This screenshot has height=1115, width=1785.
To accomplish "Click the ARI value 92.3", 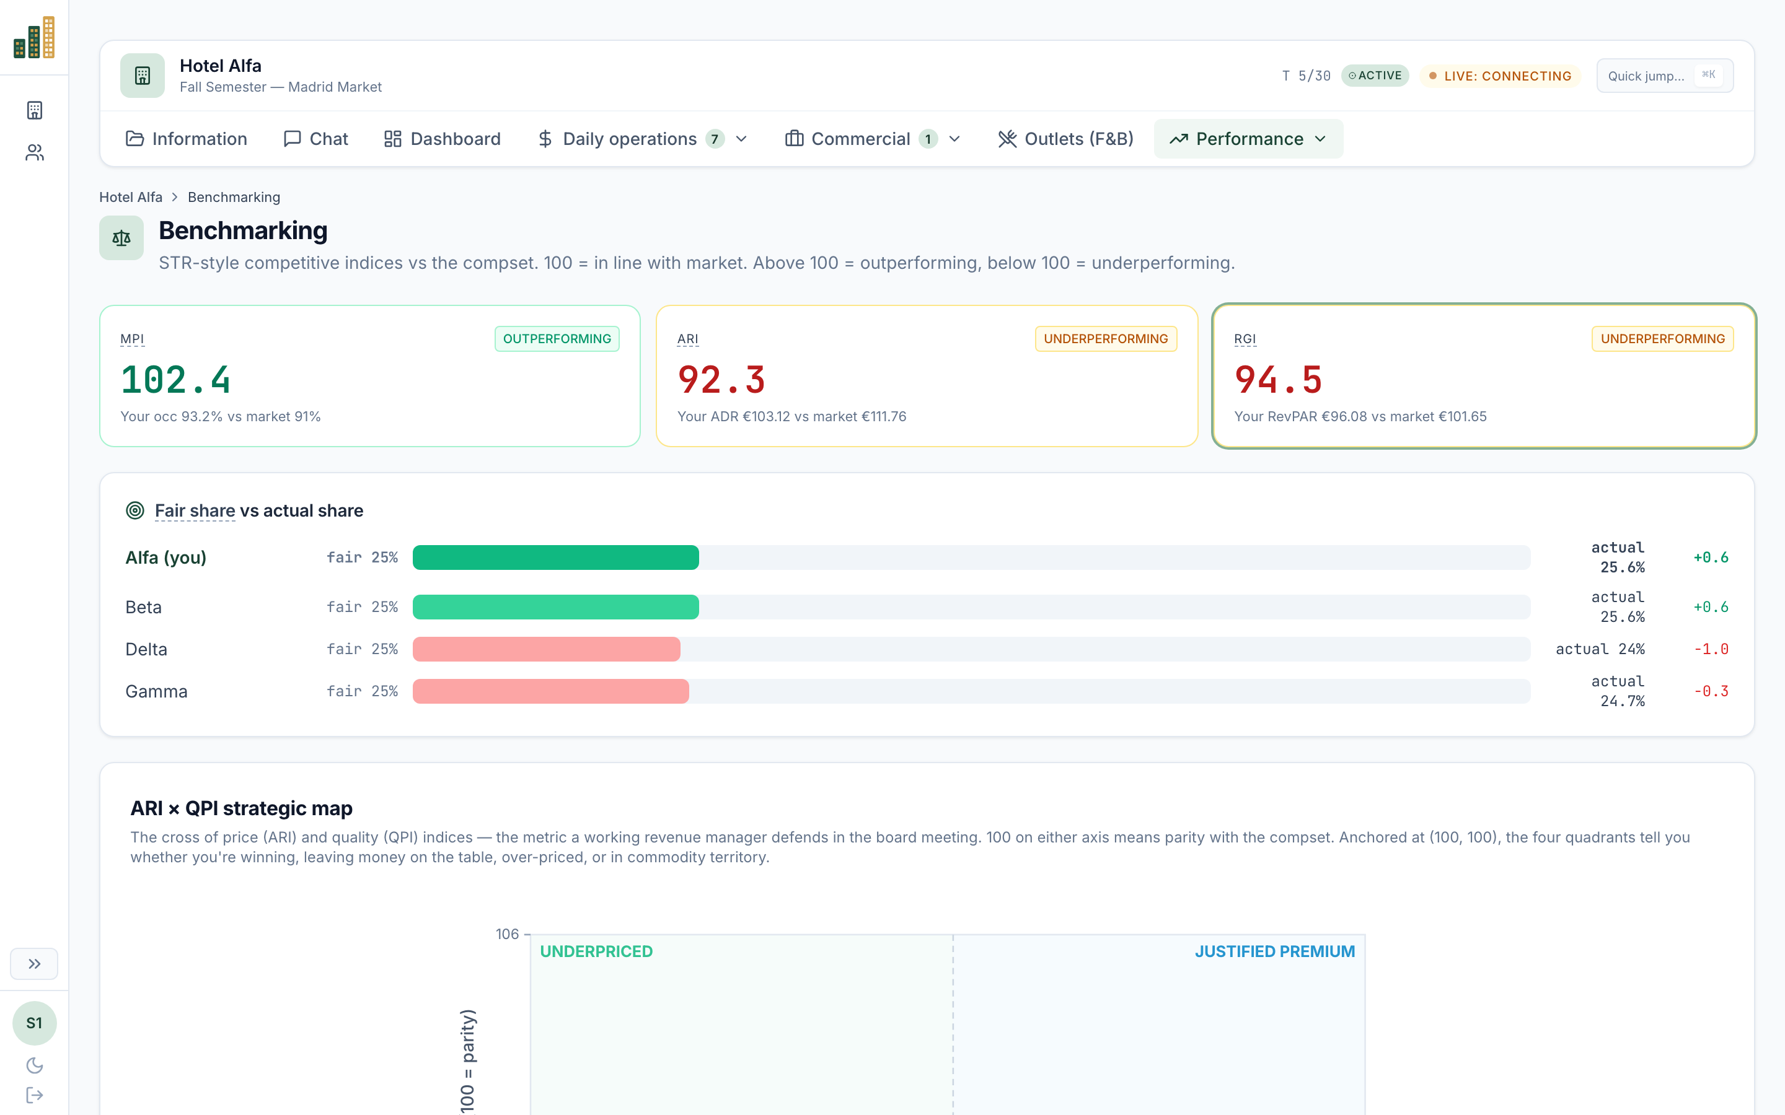I will (721, 380).
